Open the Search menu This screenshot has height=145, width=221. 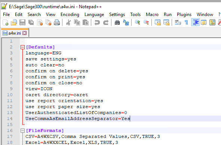(x=34, y=15)
